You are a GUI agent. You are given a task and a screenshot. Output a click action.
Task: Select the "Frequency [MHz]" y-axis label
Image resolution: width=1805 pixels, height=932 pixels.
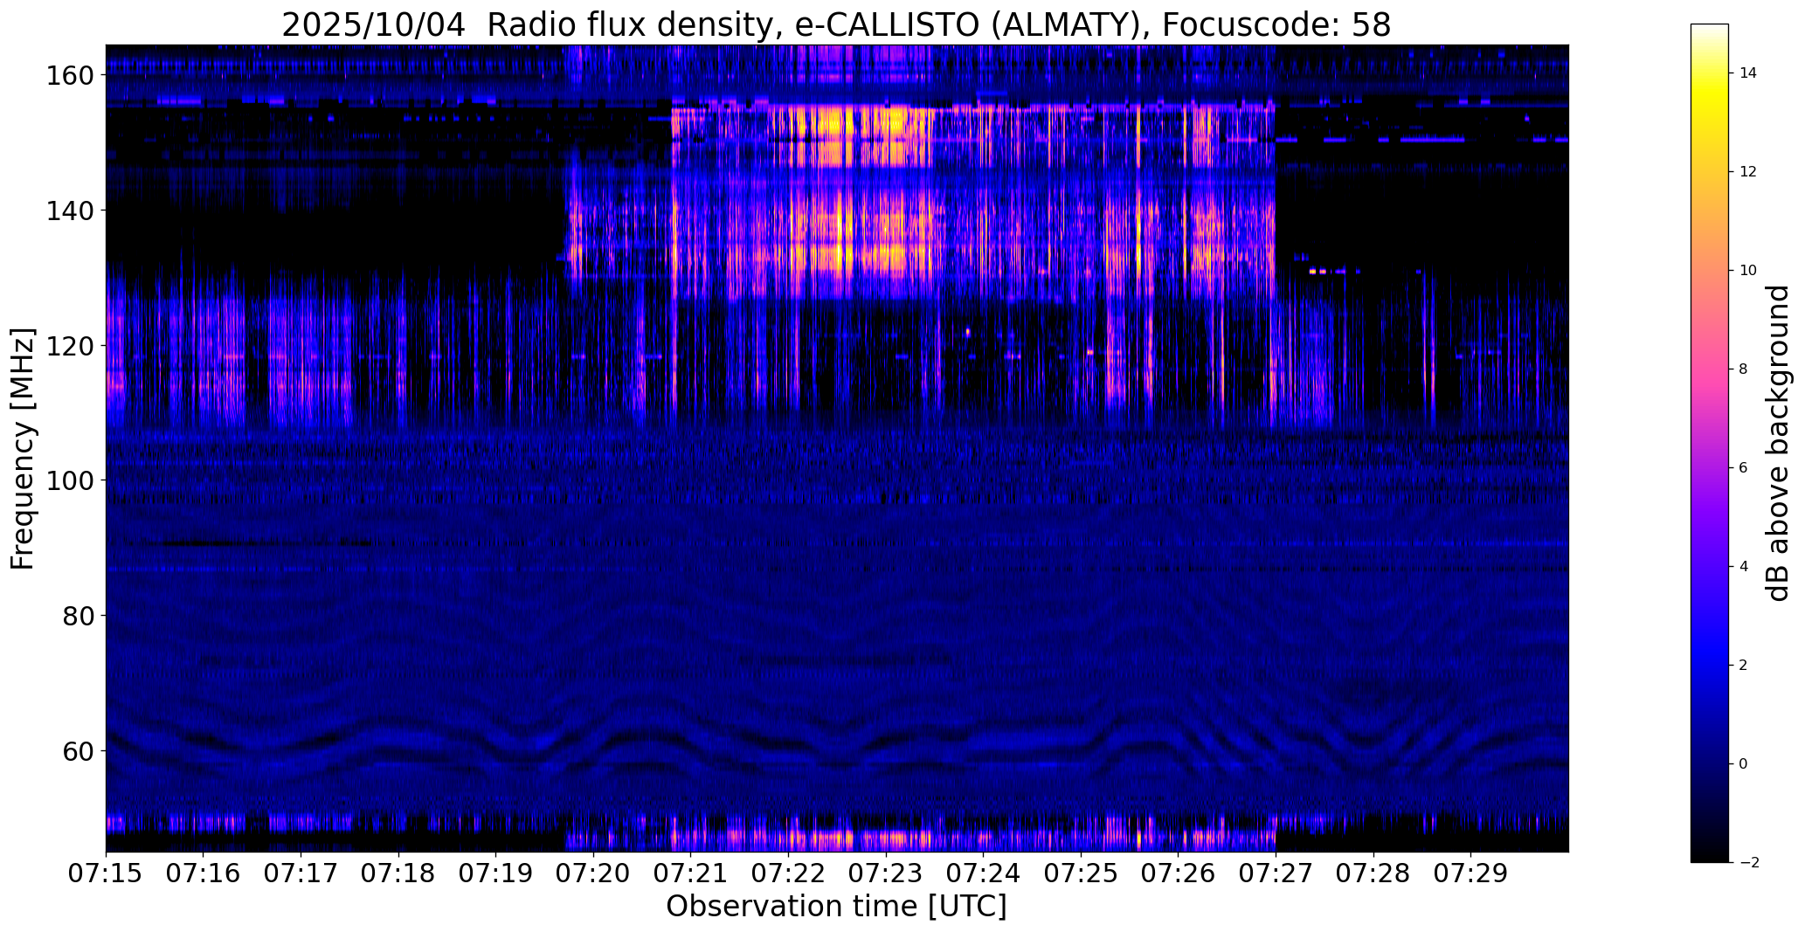23,449
